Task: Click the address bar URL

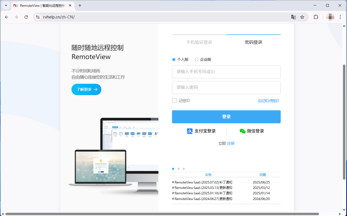Action: pos(59,17)
